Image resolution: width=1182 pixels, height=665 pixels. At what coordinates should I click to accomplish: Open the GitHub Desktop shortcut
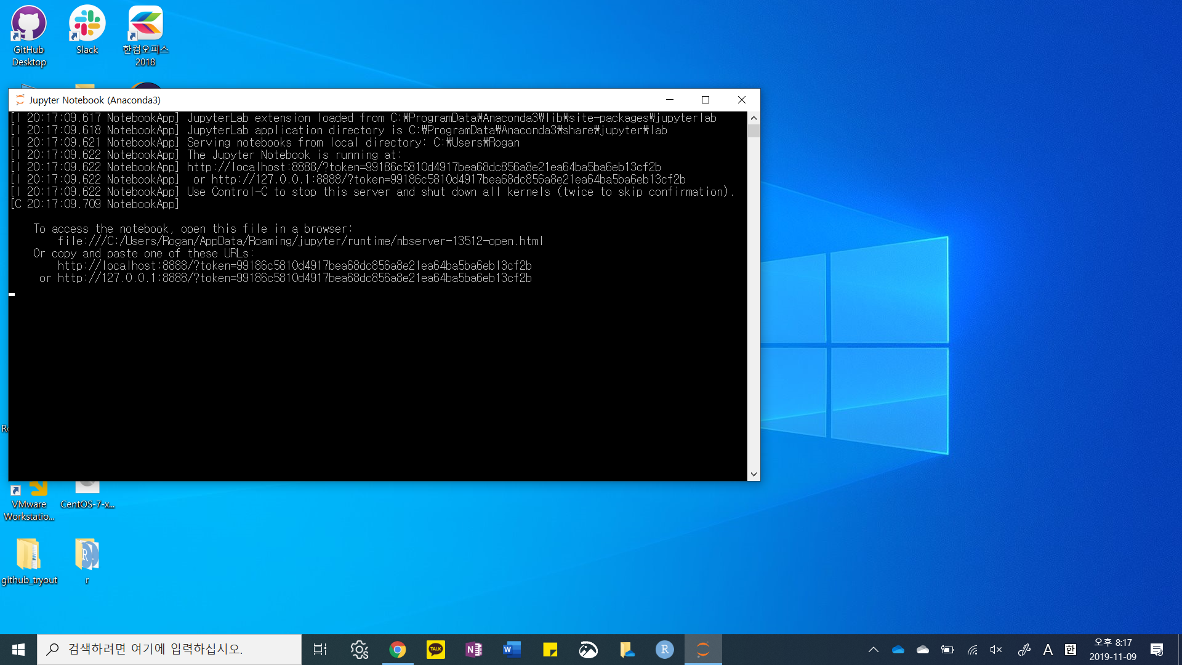[x=29, y=36]
